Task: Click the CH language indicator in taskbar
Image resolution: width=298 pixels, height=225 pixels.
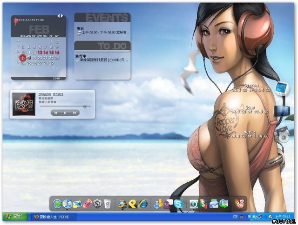Action: tap(235, 217)
